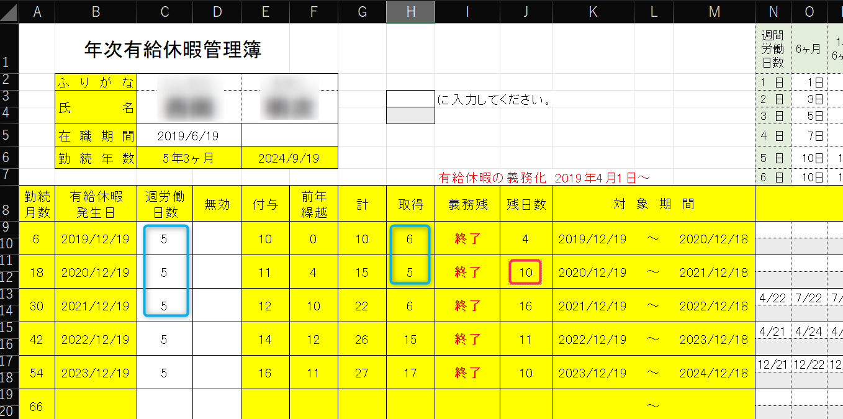Click row 8 header

[x=9, y=203]
